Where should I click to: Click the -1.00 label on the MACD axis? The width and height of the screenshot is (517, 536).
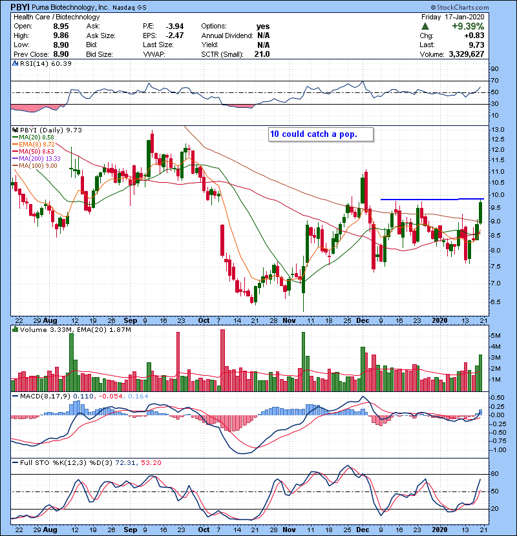(498, 450)
